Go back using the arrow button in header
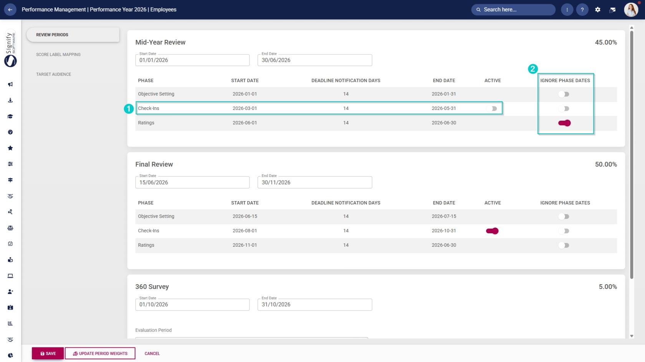This screenshot has width=645, height=362. click(10, 10)
